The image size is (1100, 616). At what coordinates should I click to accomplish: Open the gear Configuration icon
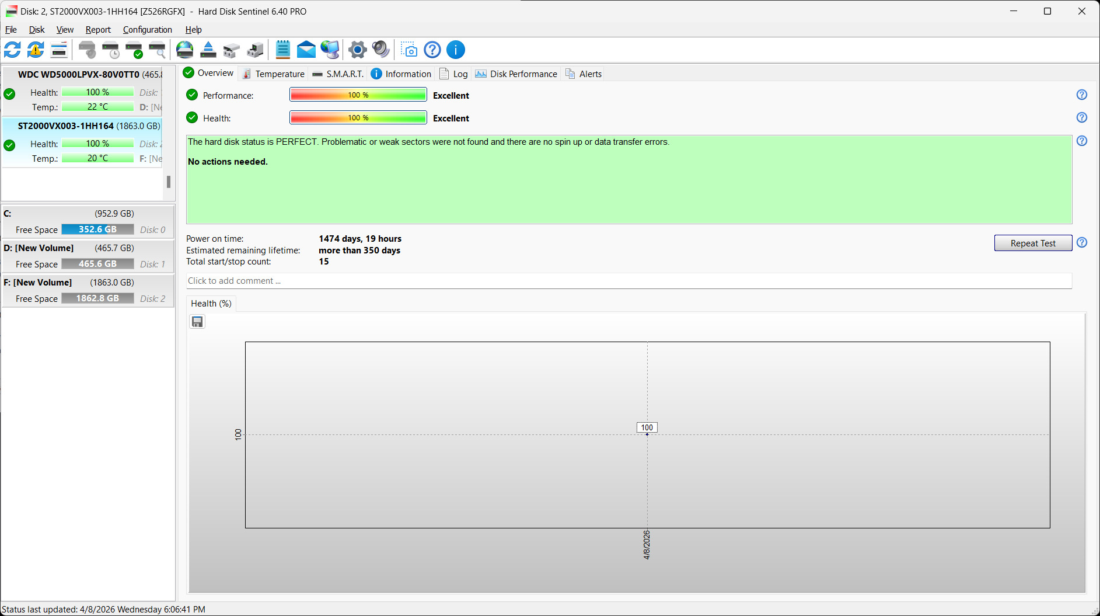[x=358, y=50]
